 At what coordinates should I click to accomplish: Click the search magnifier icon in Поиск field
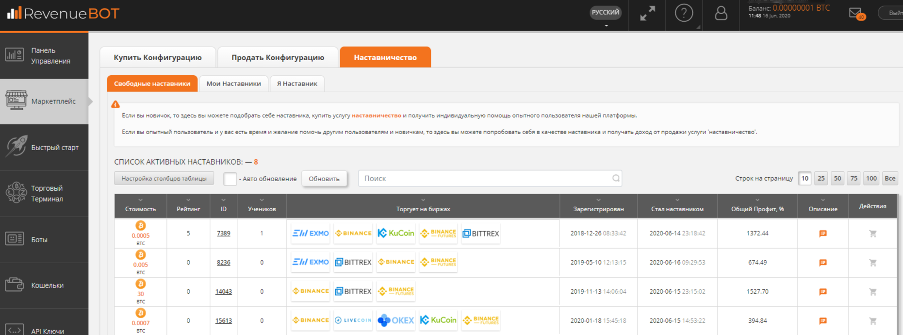[x=616, y=178]
